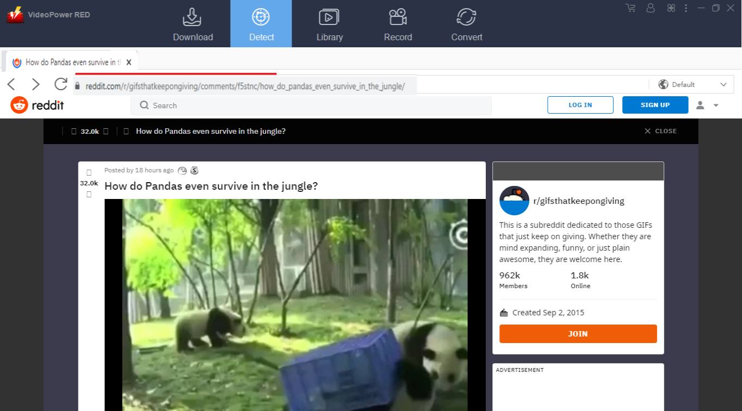Upvote the panda post in the vote column
The height and width of the screenshot is (411, 742).
tap(89, 173)
